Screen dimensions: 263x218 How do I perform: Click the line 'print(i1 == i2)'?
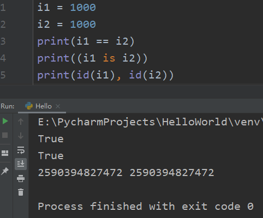click(86, 41)
